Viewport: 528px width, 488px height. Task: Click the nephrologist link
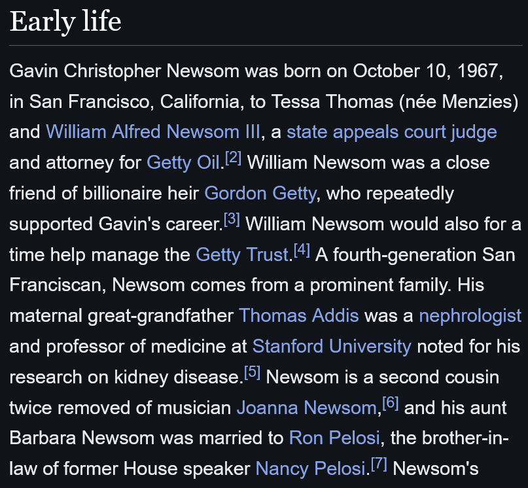click(x=470, y=316)
